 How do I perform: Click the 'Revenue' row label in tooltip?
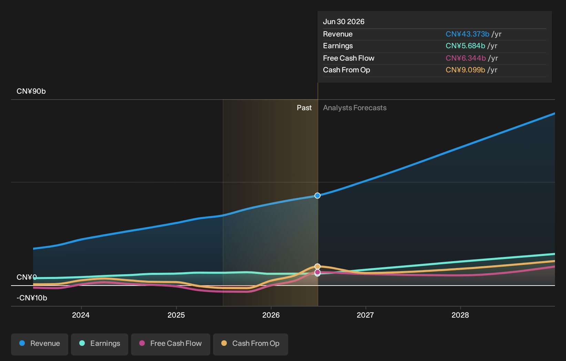pyautogui.click(x=338, y=34)
